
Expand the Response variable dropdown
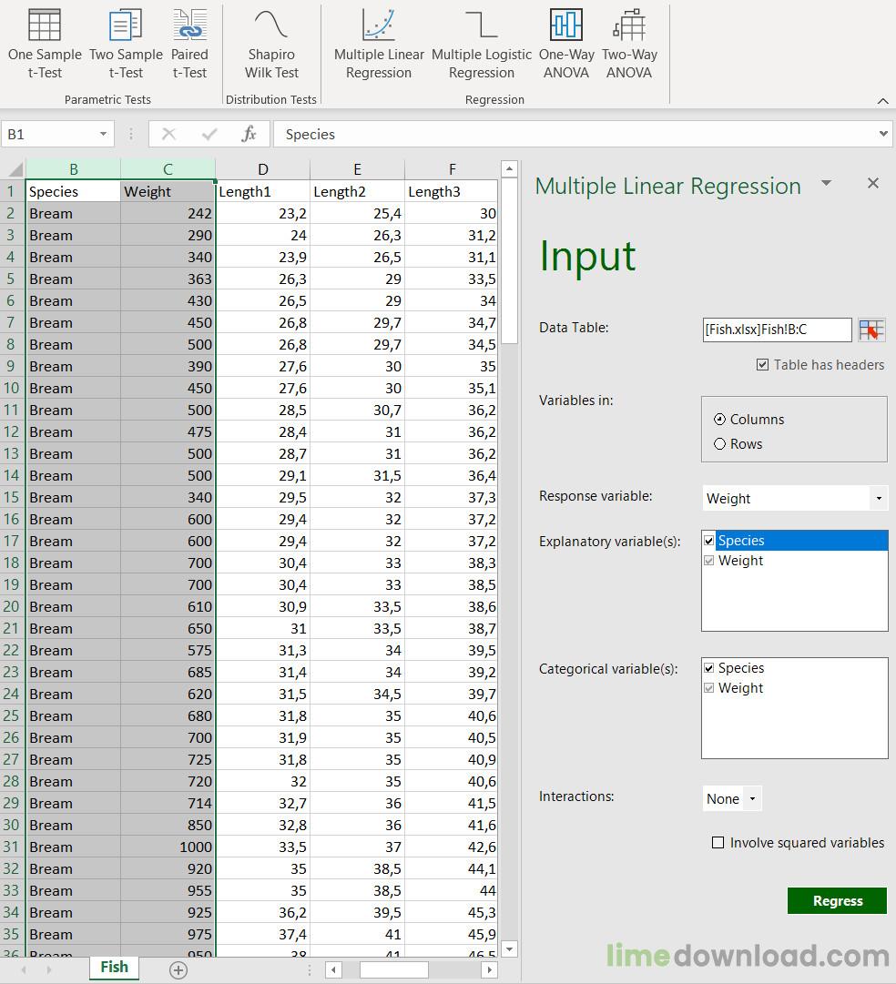(879, 498)
